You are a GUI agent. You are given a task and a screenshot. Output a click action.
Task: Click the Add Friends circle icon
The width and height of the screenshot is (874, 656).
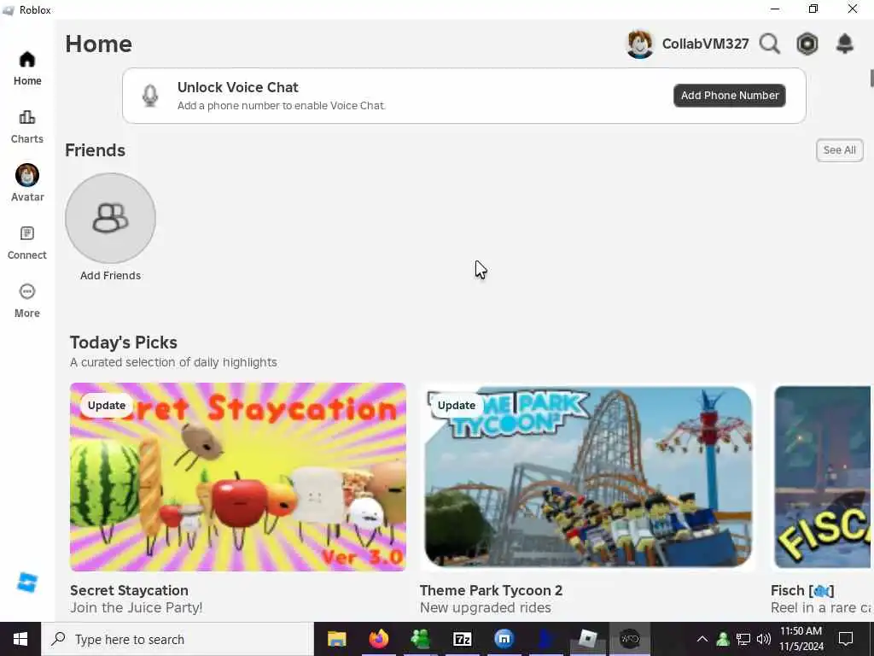pyautogui.click(x=110, y=218)
